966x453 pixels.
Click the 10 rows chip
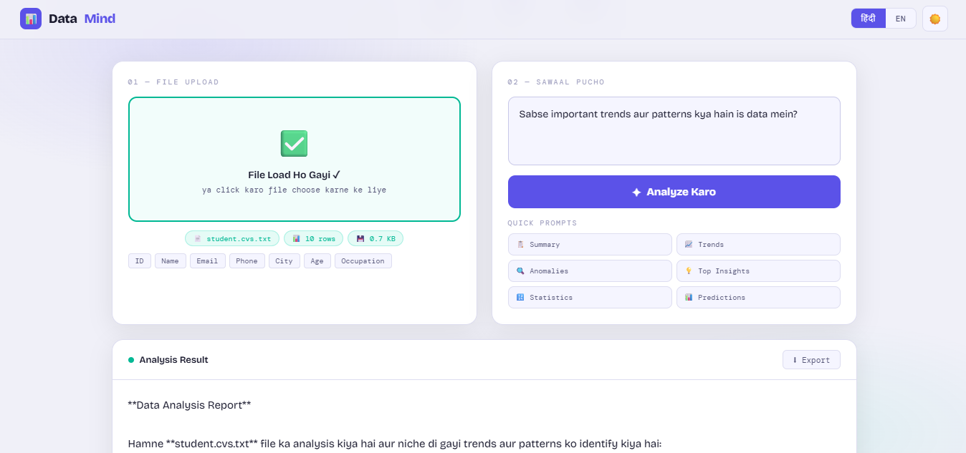point(313,238)
